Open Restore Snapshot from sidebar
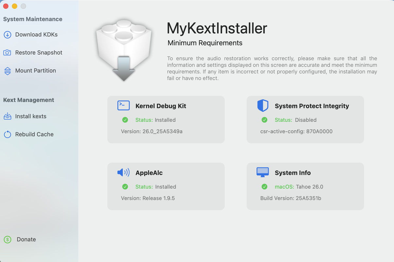Image resolution: width=394 pixels, height=262 pixels. coord(39,53)
